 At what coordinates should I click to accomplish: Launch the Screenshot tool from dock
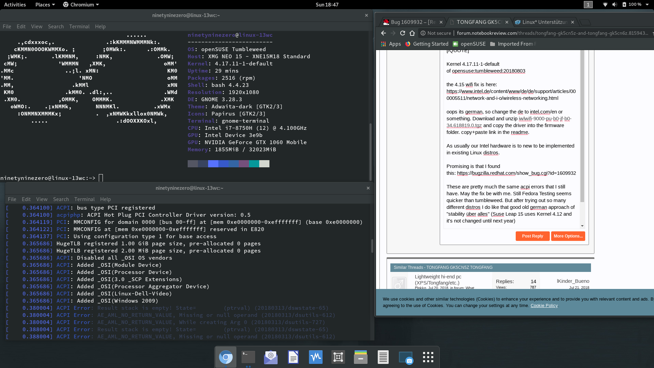[x=405, y=357]
